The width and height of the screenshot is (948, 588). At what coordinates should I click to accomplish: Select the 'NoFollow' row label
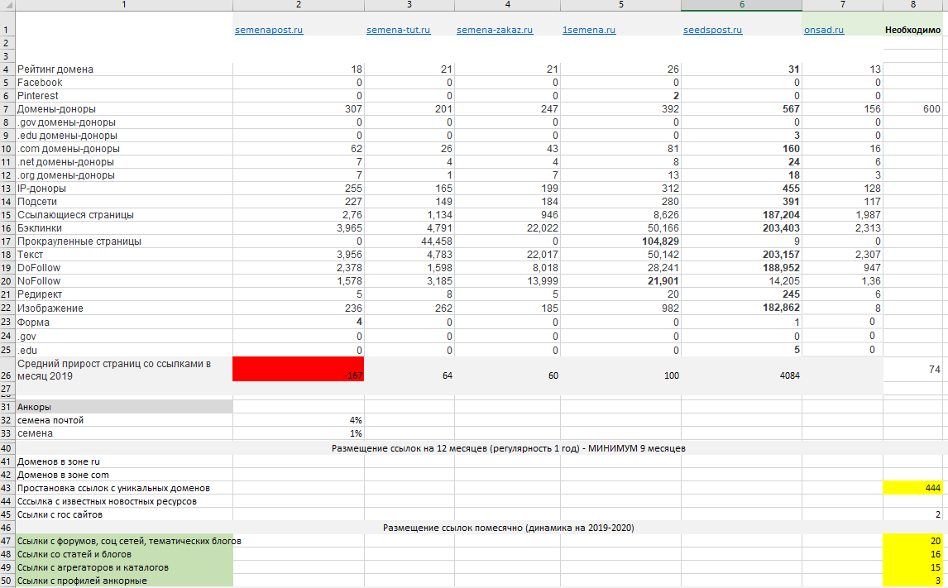(39, 281)
